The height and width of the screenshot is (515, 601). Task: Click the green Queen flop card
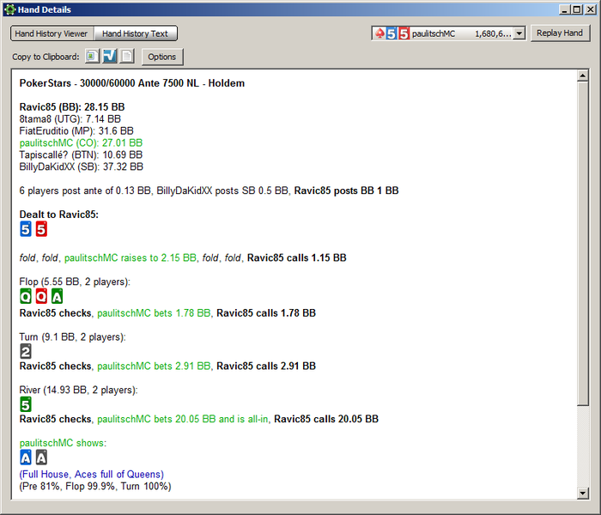click(26, 296)
